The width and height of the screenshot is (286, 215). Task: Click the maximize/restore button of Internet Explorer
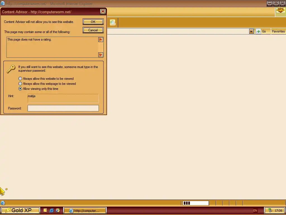point(276,3)
